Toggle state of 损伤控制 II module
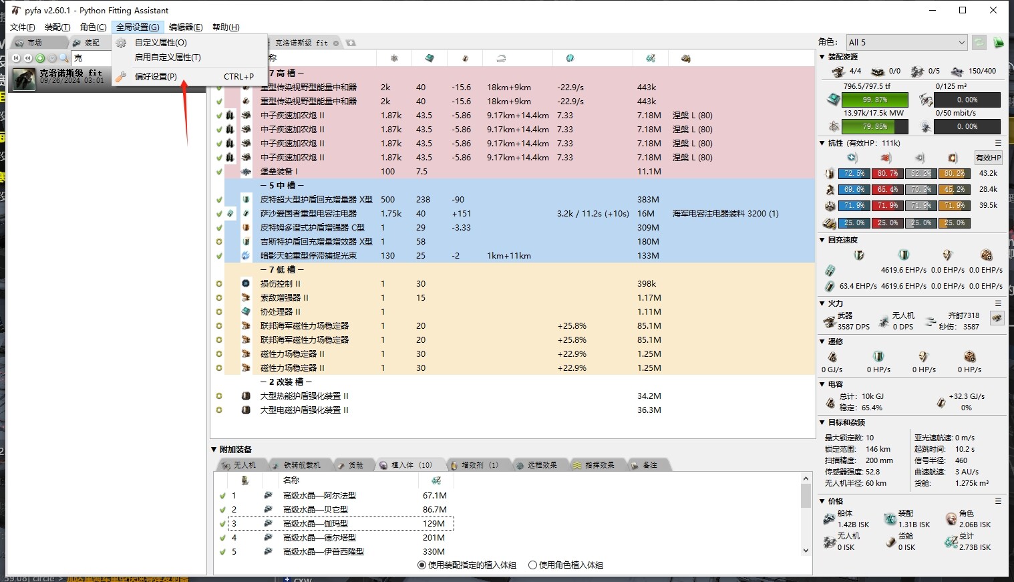This screenshot has height=582, width=1014. point(219,284)
